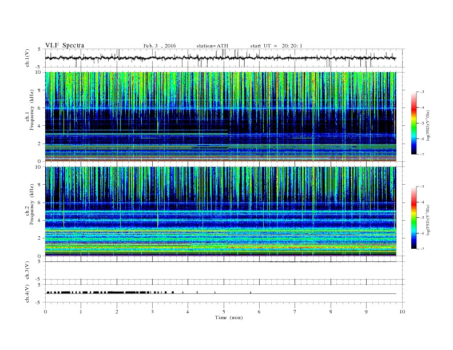Viewport: 453px width, 350px height.
Task: Select the "Feb. 3 , 2016" date text
Action: click(x=160, y=46)
